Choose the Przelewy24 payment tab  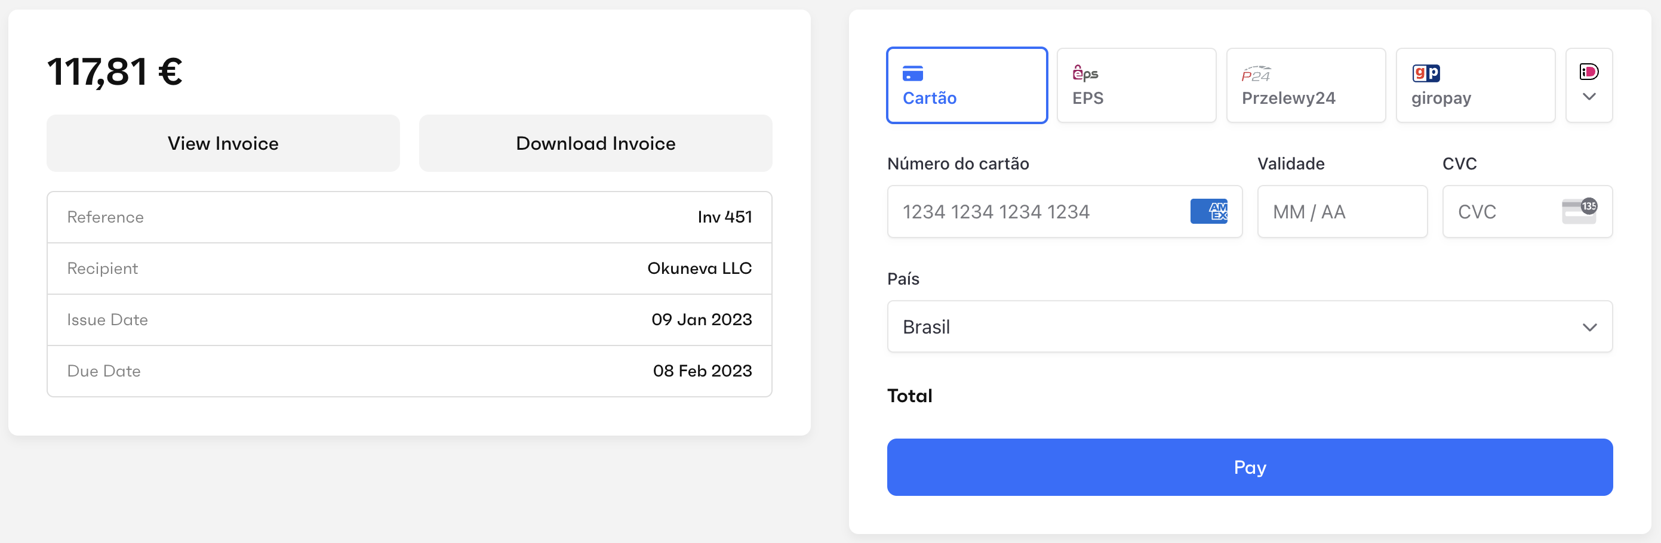[1306, 85]
